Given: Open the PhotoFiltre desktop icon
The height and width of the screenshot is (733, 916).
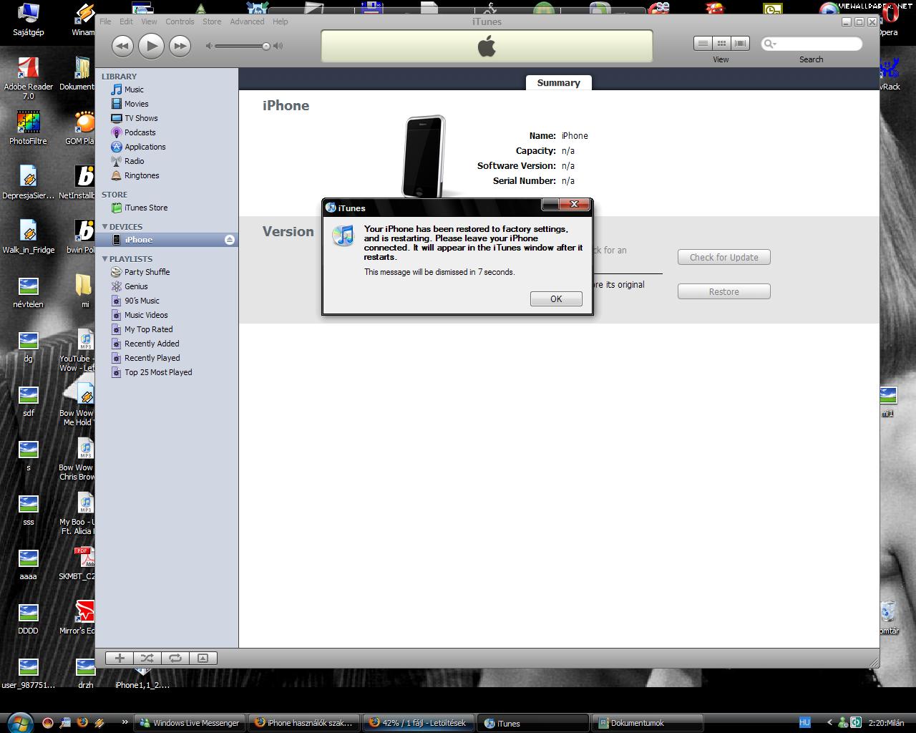Looking at the screenshot, I should pos(29,127).
